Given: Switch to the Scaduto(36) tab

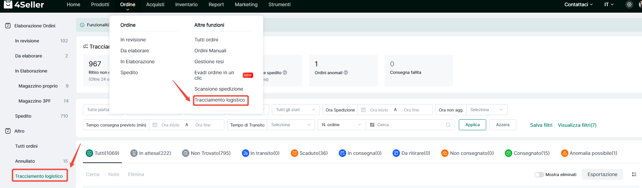Looking at the screenshot, I should tap(309, 153).
